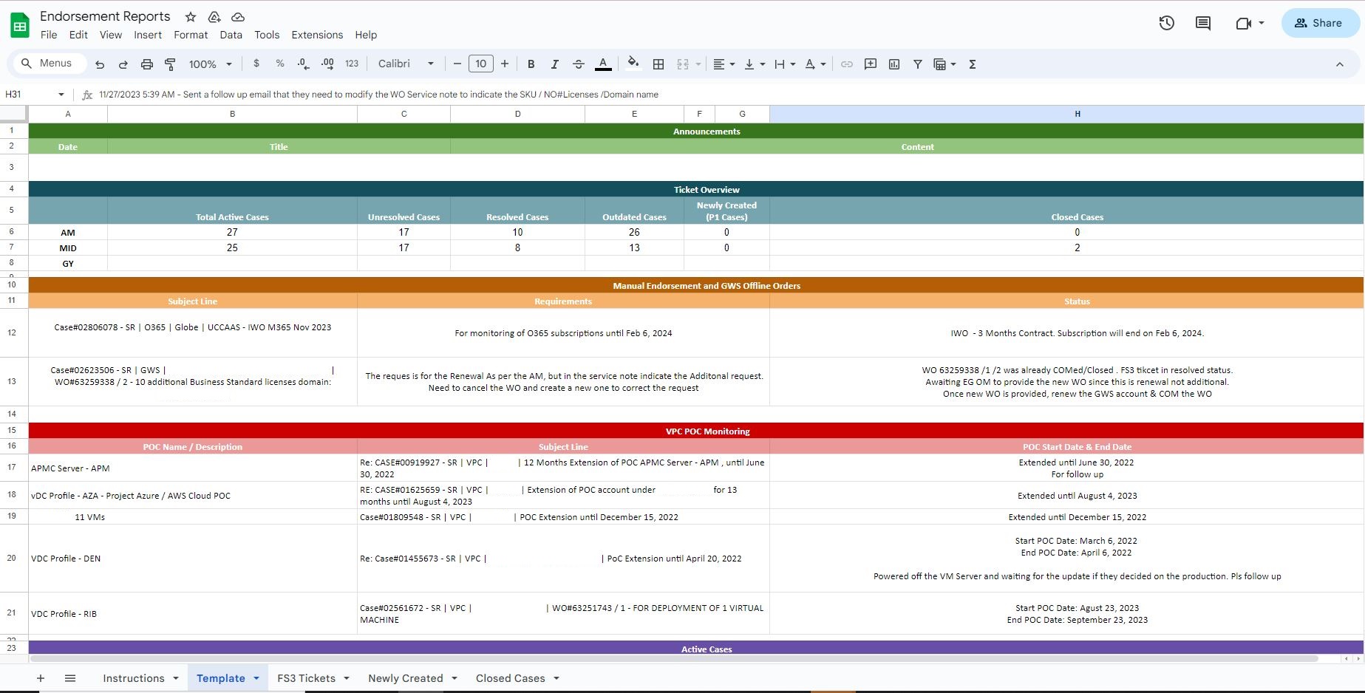Click the Merge cells icon

pos(683,64)
